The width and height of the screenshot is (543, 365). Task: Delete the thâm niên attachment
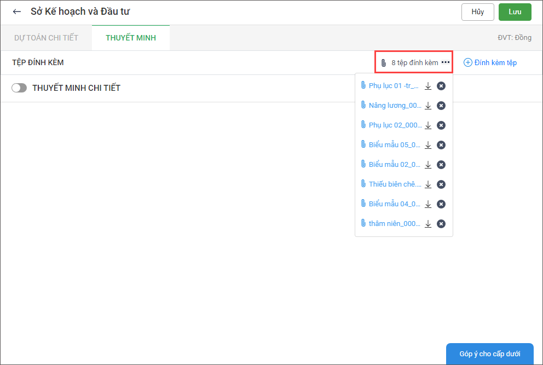441,224
